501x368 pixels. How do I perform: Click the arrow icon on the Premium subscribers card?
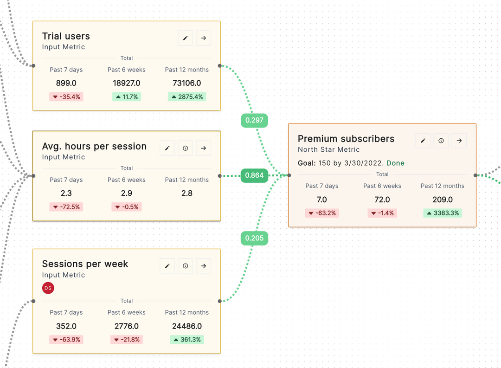(x=459, y=140)
